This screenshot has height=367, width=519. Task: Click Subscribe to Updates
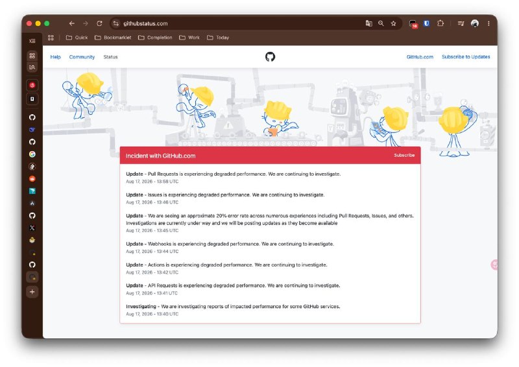coord(466,57)
